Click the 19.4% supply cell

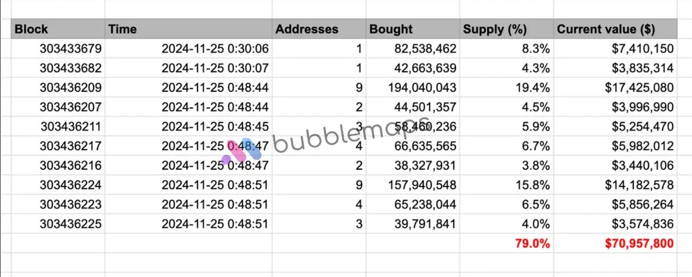(x=534, y=88)
